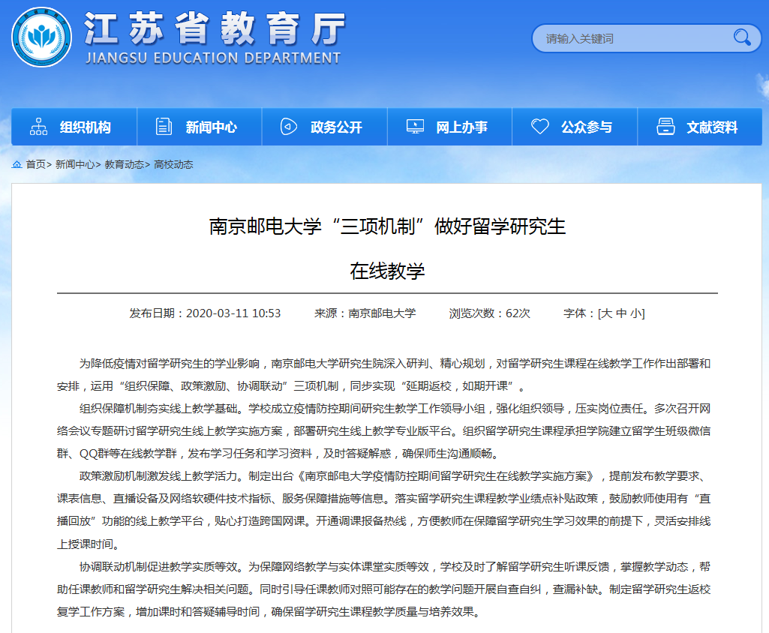Open the 组织机构 menu item
769x633 pixels.
click(x=86, y=127)
